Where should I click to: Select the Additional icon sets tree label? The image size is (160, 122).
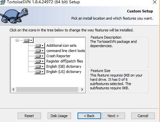61,45
